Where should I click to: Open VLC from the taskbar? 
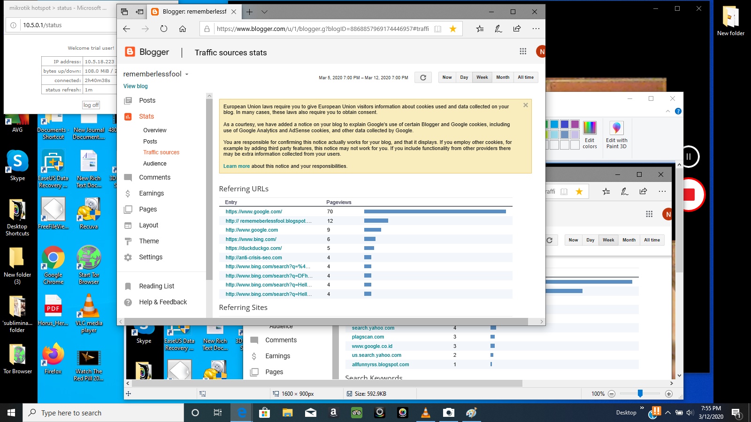click(x=425, y=413)
